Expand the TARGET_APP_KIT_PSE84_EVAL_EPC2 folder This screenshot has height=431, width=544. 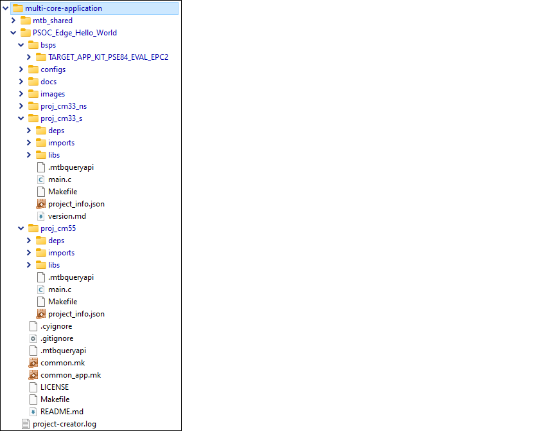[x=29, y=57]
